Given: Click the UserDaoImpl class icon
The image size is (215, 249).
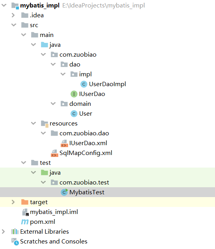Looking at the screenshot, I should point(83,84).
